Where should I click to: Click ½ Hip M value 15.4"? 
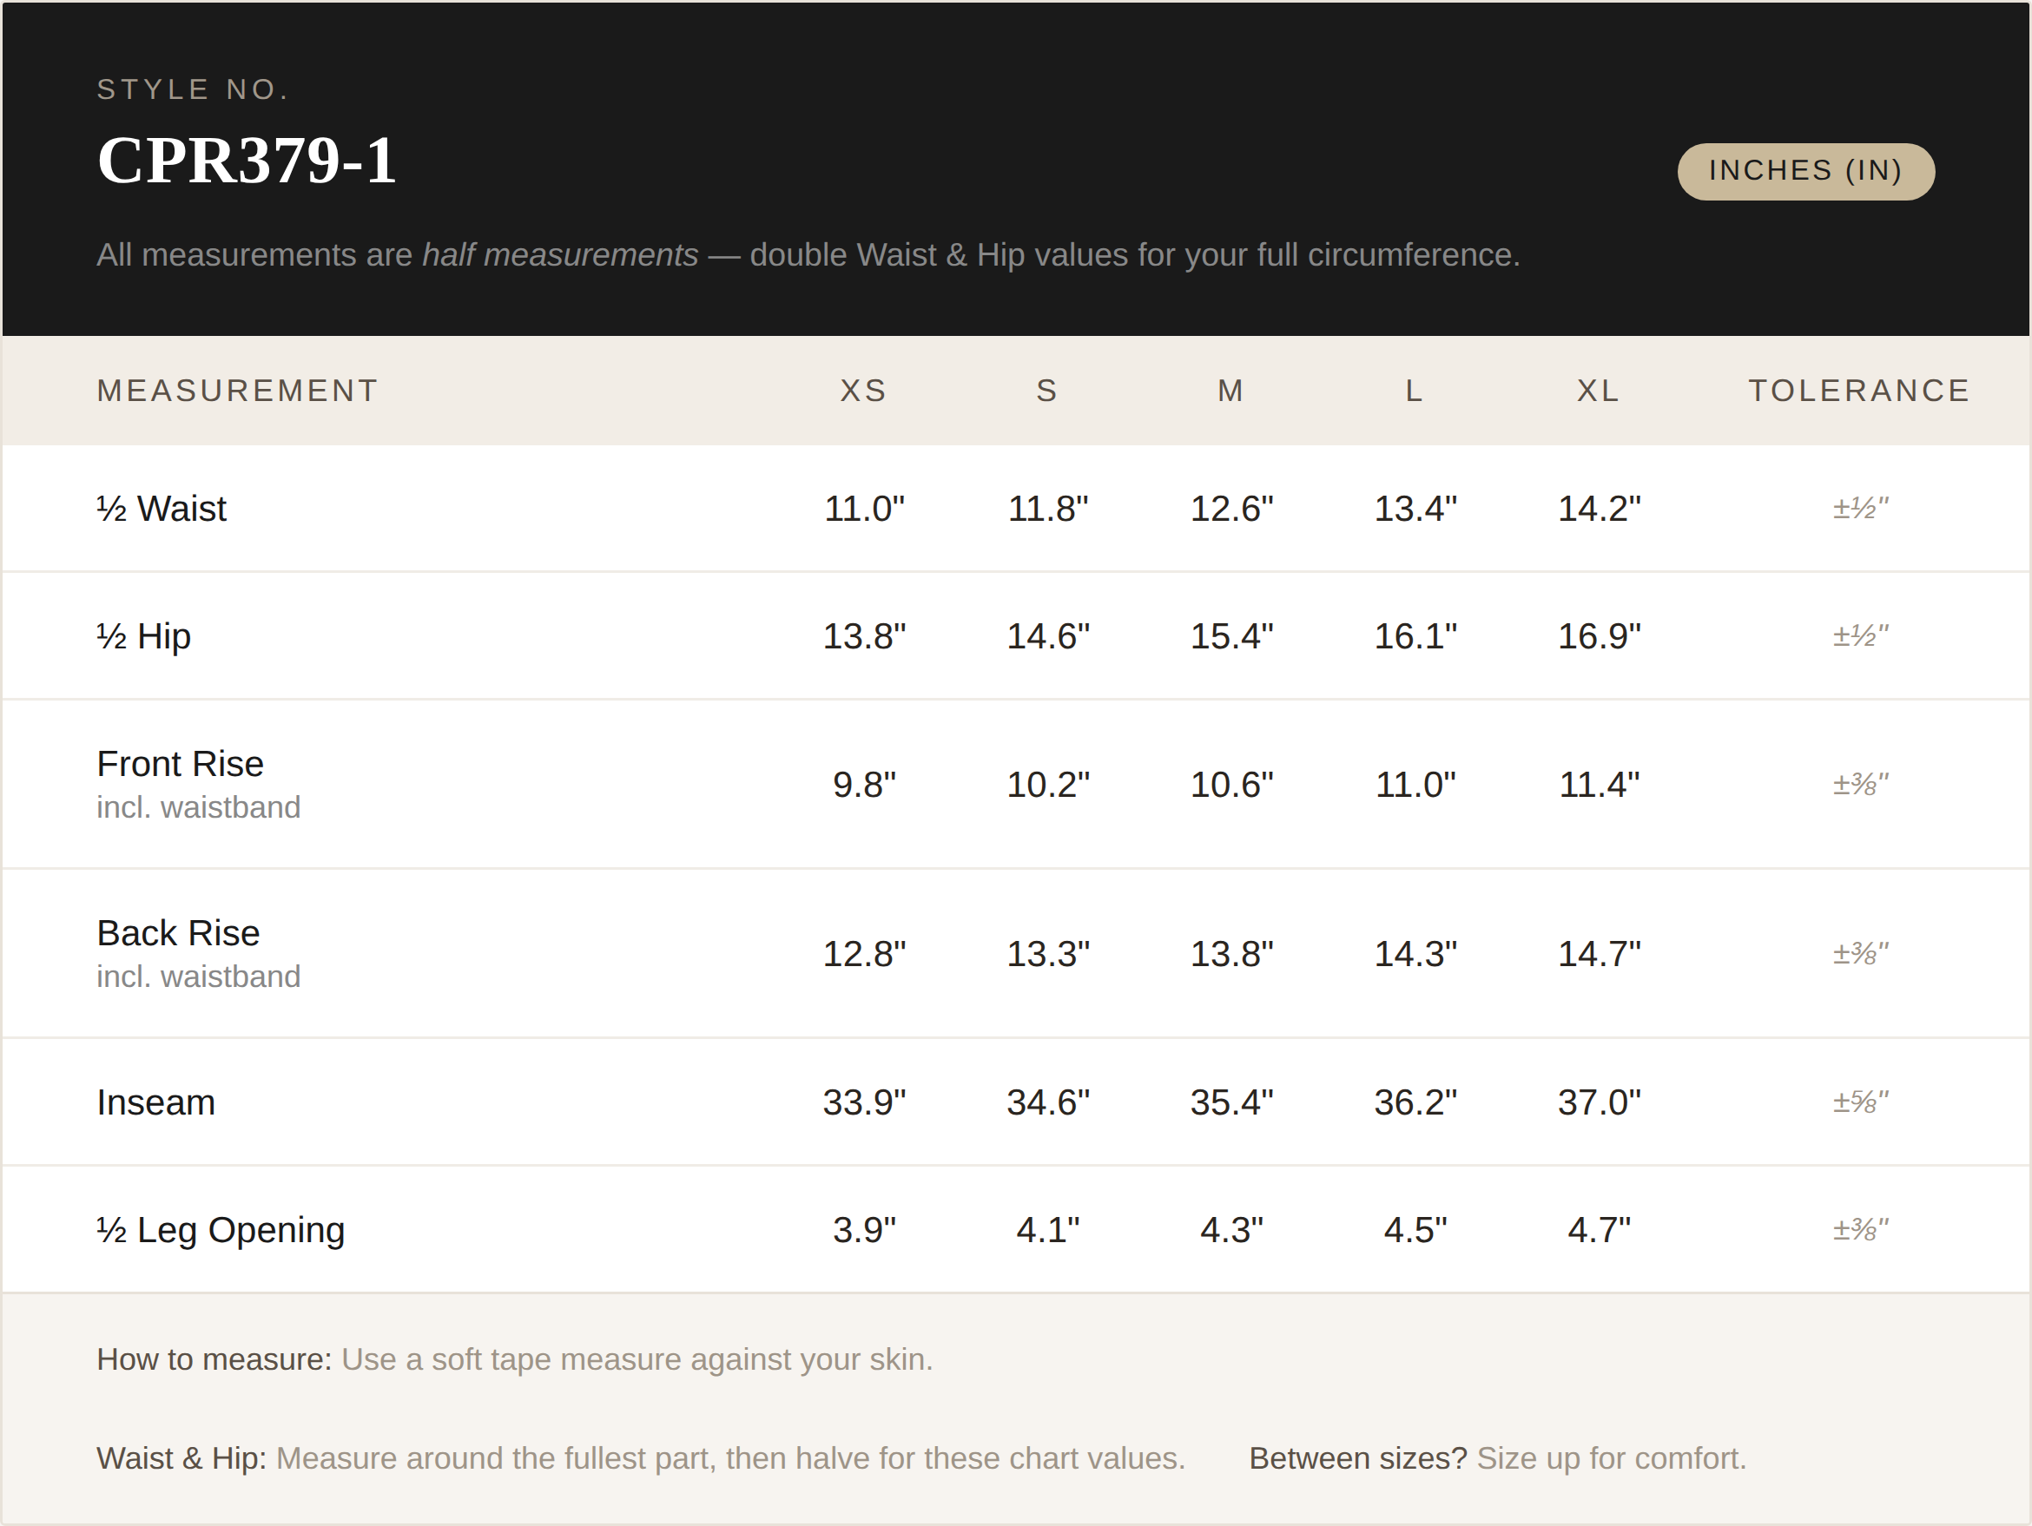1231,636
